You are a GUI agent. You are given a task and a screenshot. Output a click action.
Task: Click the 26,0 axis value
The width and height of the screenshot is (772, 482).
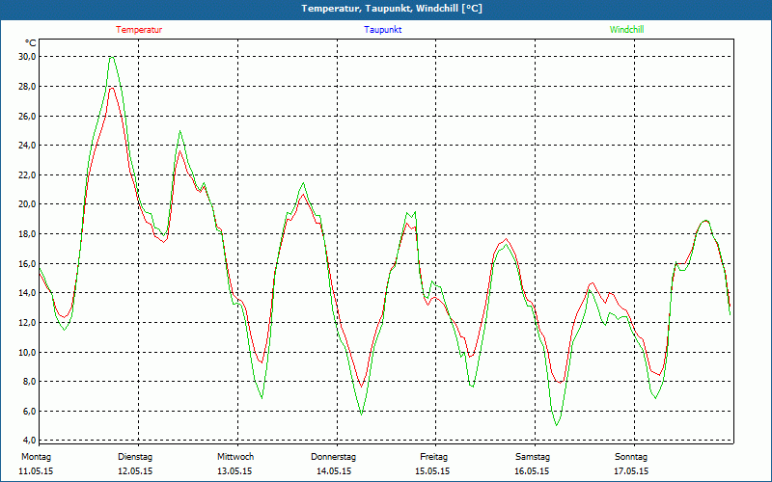point(27,116)
